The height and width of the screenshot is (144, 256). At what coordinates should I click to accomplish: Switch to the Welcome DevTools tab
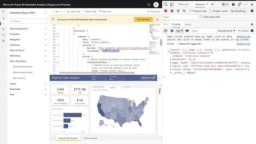pyautogui.click(x=183, y=4)
